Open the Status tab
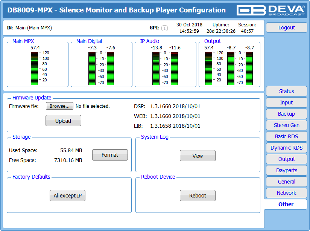Screen dimensions: 310x231 286,91
